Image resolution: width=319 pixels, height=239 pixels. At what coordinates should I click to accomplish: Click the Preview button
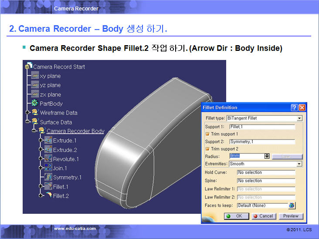[291, 216]
